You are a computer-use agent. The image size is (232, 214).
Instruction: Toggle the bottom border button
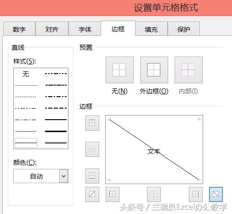[x=92, y=176]
